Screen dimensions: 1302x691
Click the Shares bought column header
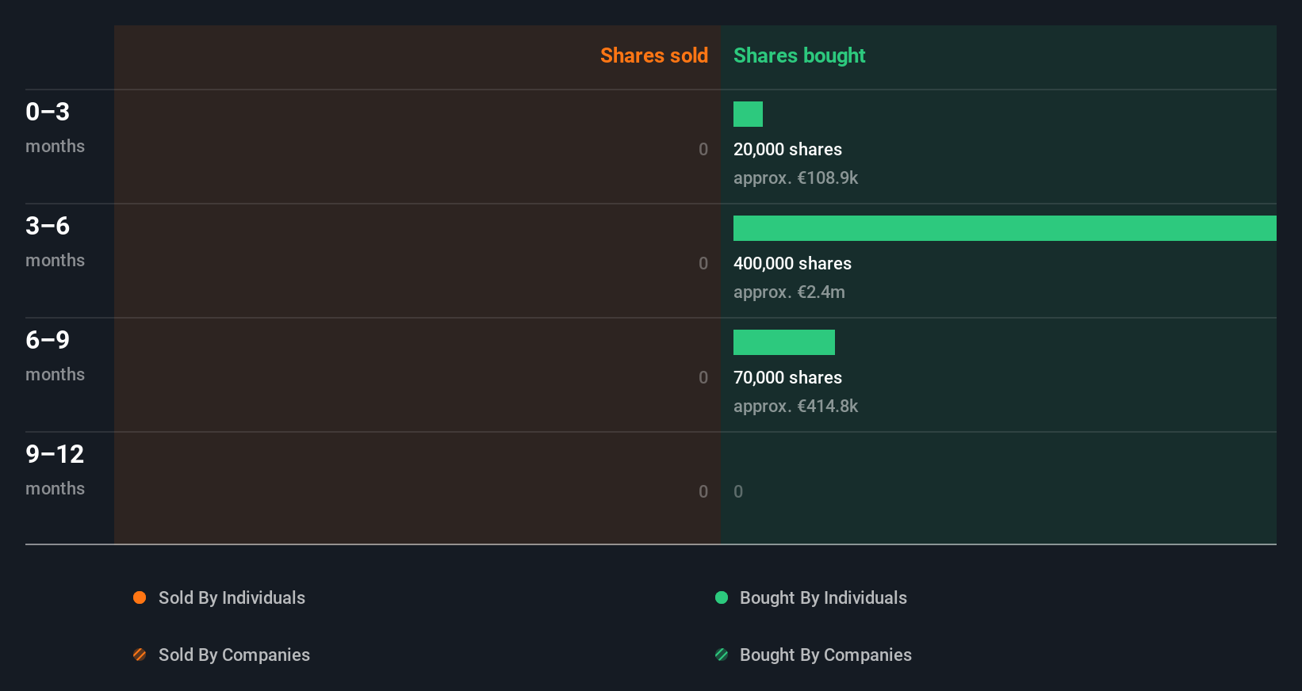pyautogui.click(x=799, y=55)
